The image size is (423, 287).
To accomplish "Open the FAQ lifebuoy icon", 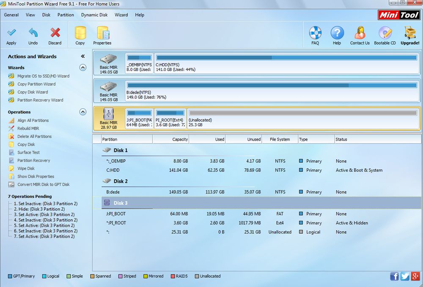I will [315, 33].
